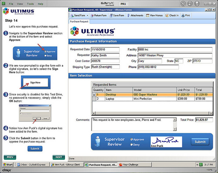Click the row selector of the Laptop row

(94, 99)
